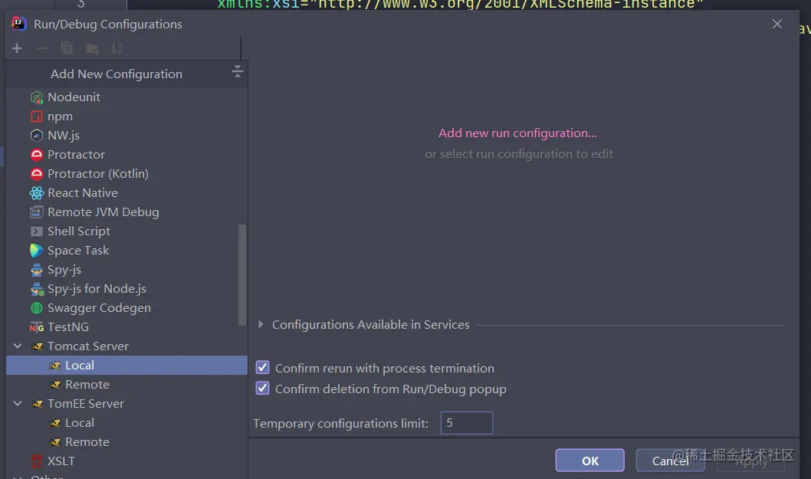Select the Remote JVM Debug icon

click(37, 212)
